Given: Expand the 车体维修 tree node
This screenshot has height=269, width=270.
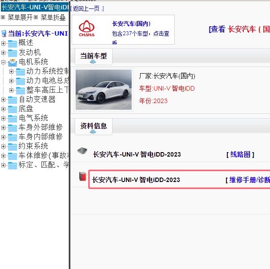Looking at the screenshot, I should (3, 156).
